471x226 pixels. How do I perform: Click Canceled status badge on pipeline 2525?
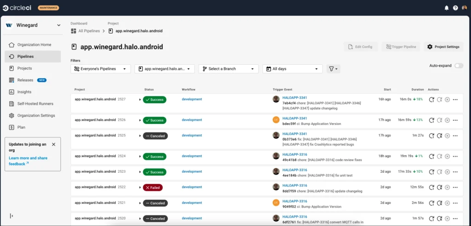[x=155, y=136]
